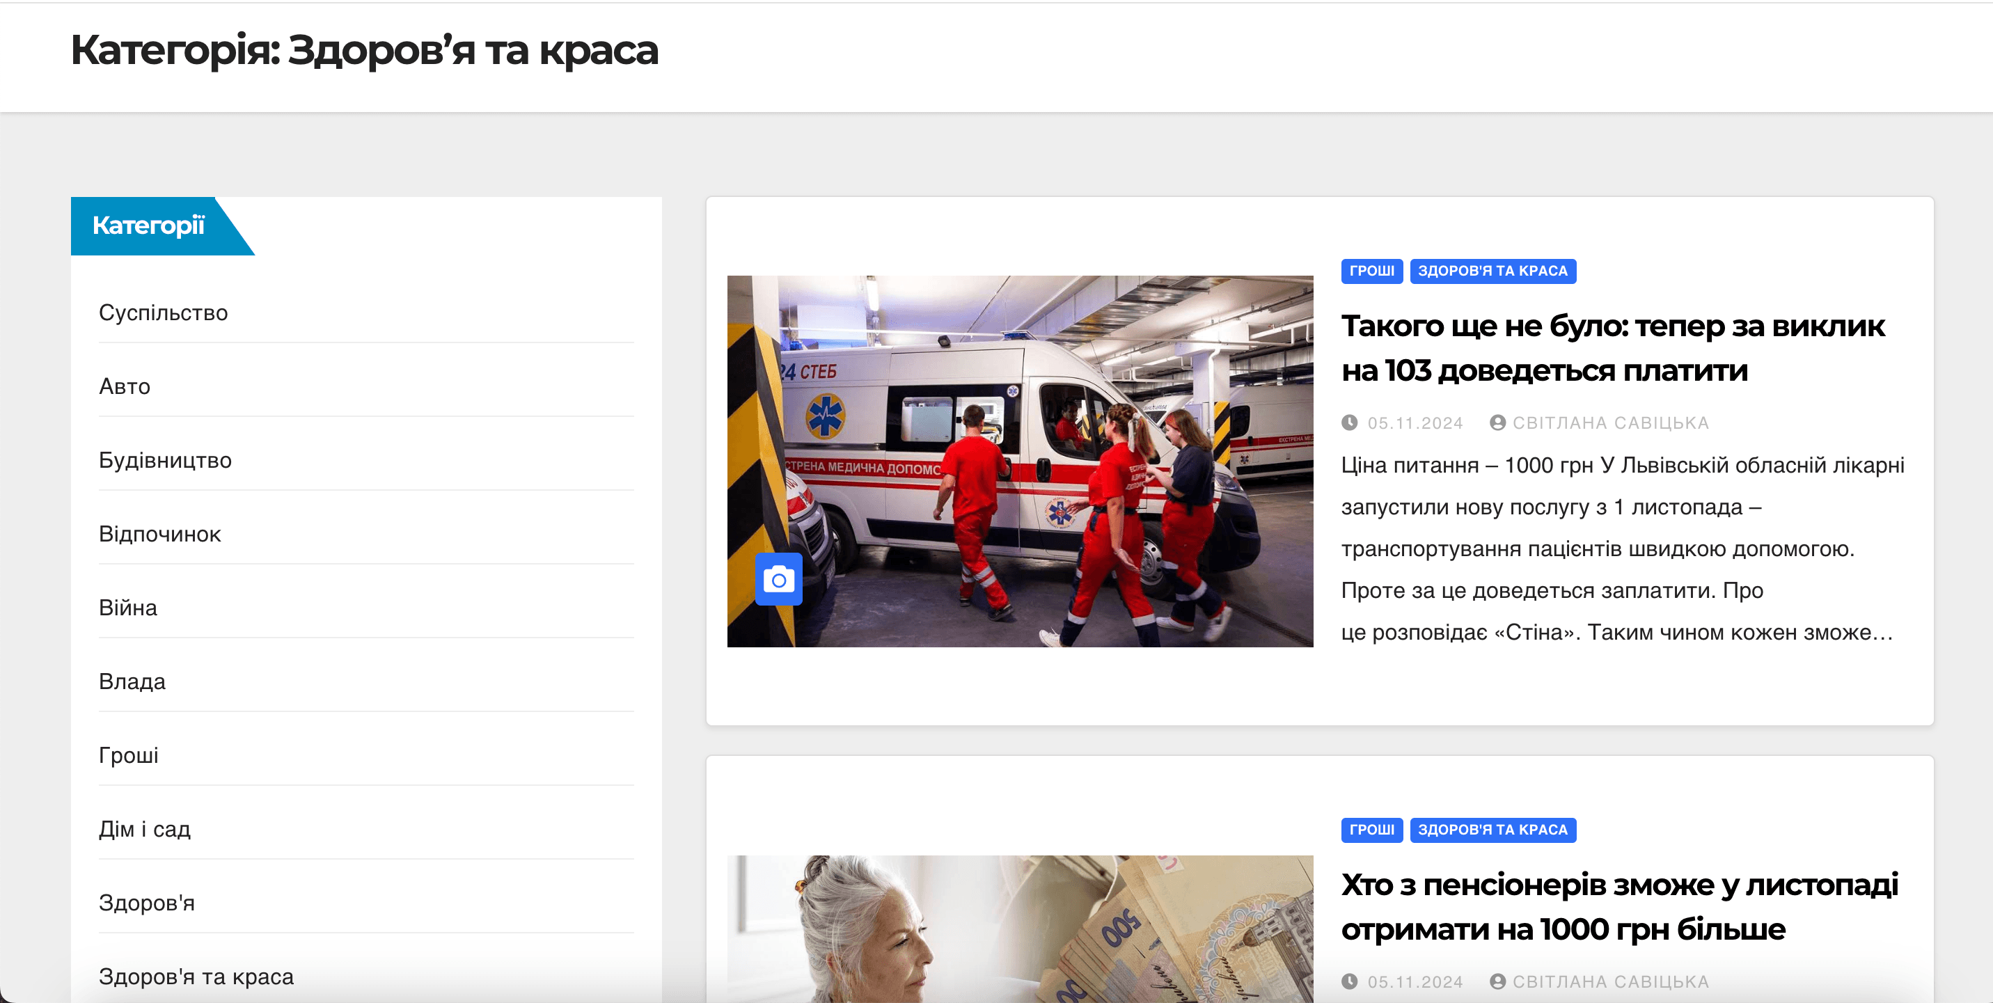
Task: Open the article headline about paying for a 103 call
Action: (1613, 348)
